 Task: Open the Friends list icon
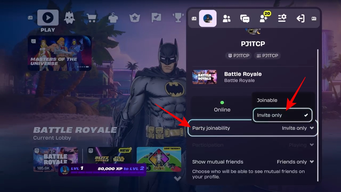tap(226, 18)
